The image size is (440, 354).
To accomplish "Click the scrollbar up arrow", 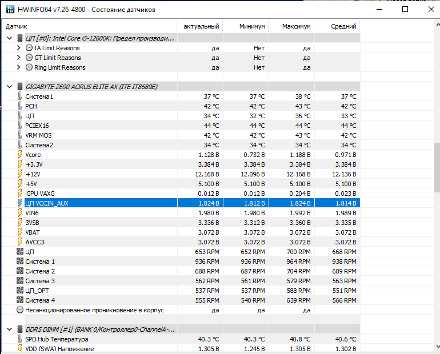I will pos(437,25).
